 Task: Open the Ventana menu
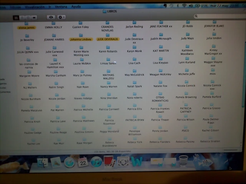pos(61,7)
